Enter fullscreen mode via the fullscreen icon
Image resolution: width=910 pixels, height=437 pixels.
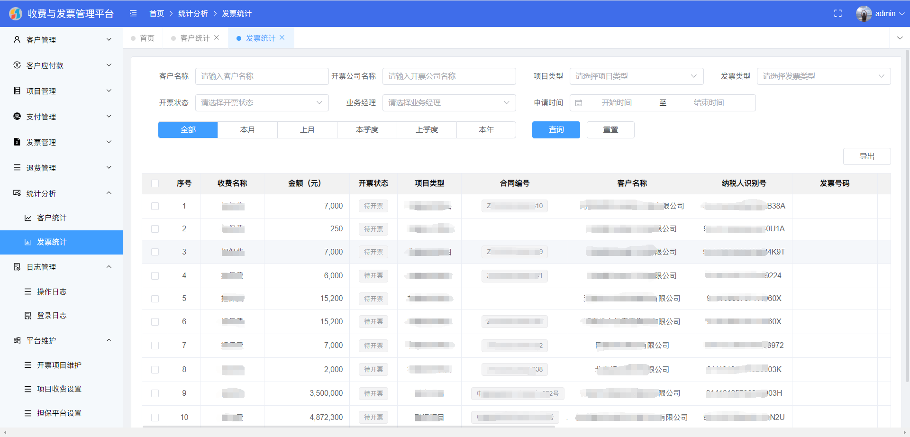(838, 14)
